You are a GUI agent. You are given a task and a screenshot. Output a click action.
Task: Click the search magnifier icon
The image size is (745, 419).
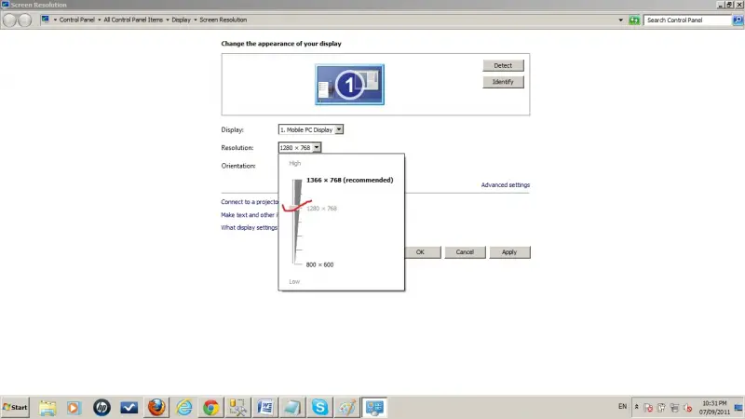click(738, 20)
